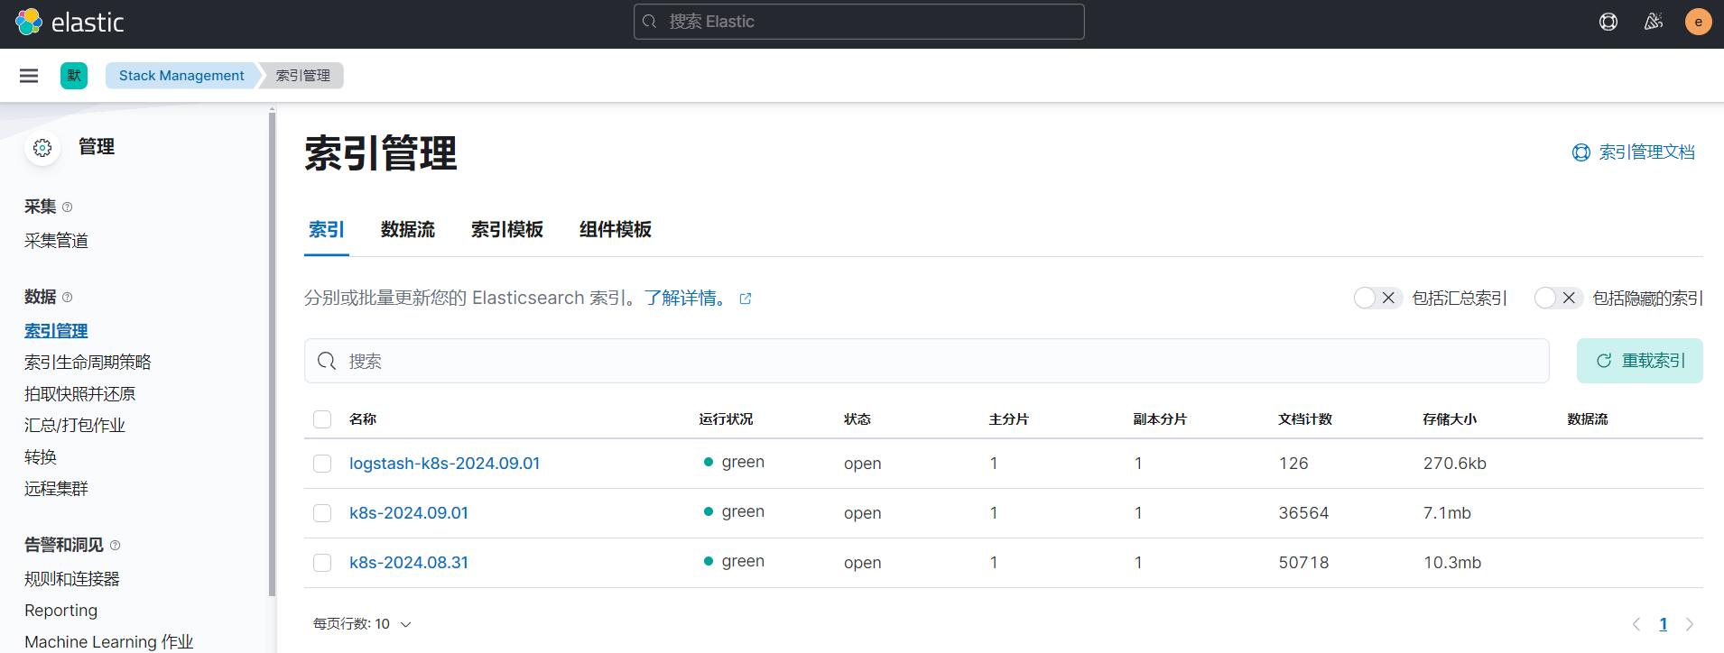
Task: Open the newsfeed celebration icon
Action: (1654, 22)
